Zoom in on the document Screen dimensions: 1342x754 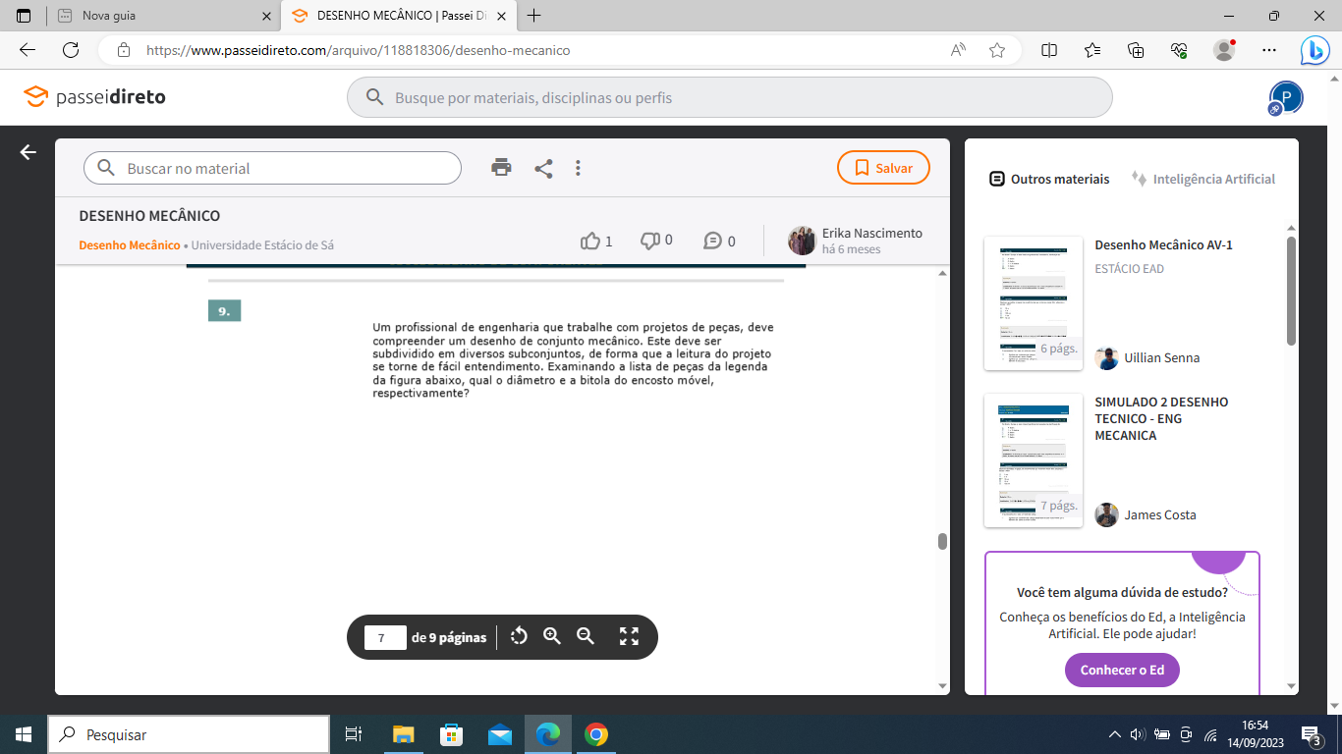coord(552,636)
